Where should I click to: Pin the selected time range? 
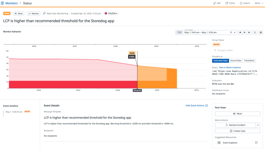click(230, 32)
